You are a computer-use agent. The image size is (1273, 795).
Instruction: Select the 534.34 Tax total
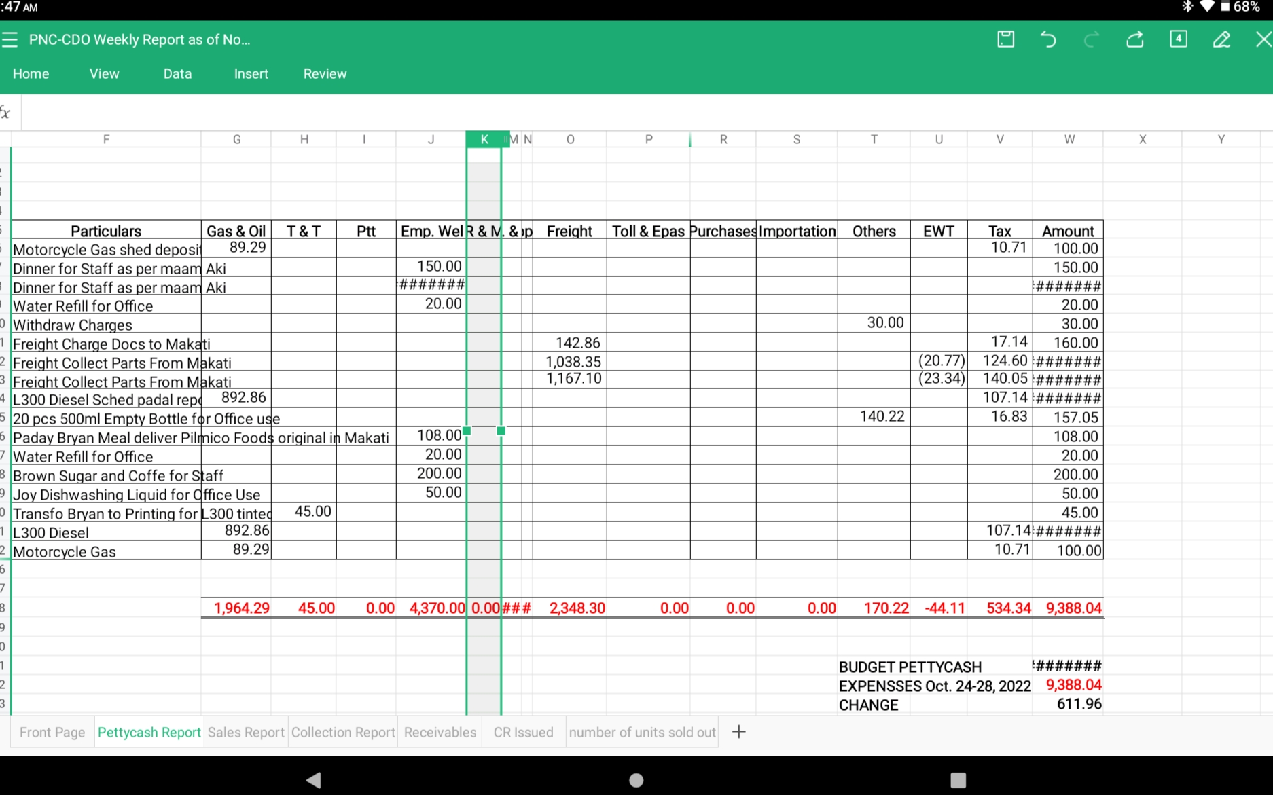1000,608
